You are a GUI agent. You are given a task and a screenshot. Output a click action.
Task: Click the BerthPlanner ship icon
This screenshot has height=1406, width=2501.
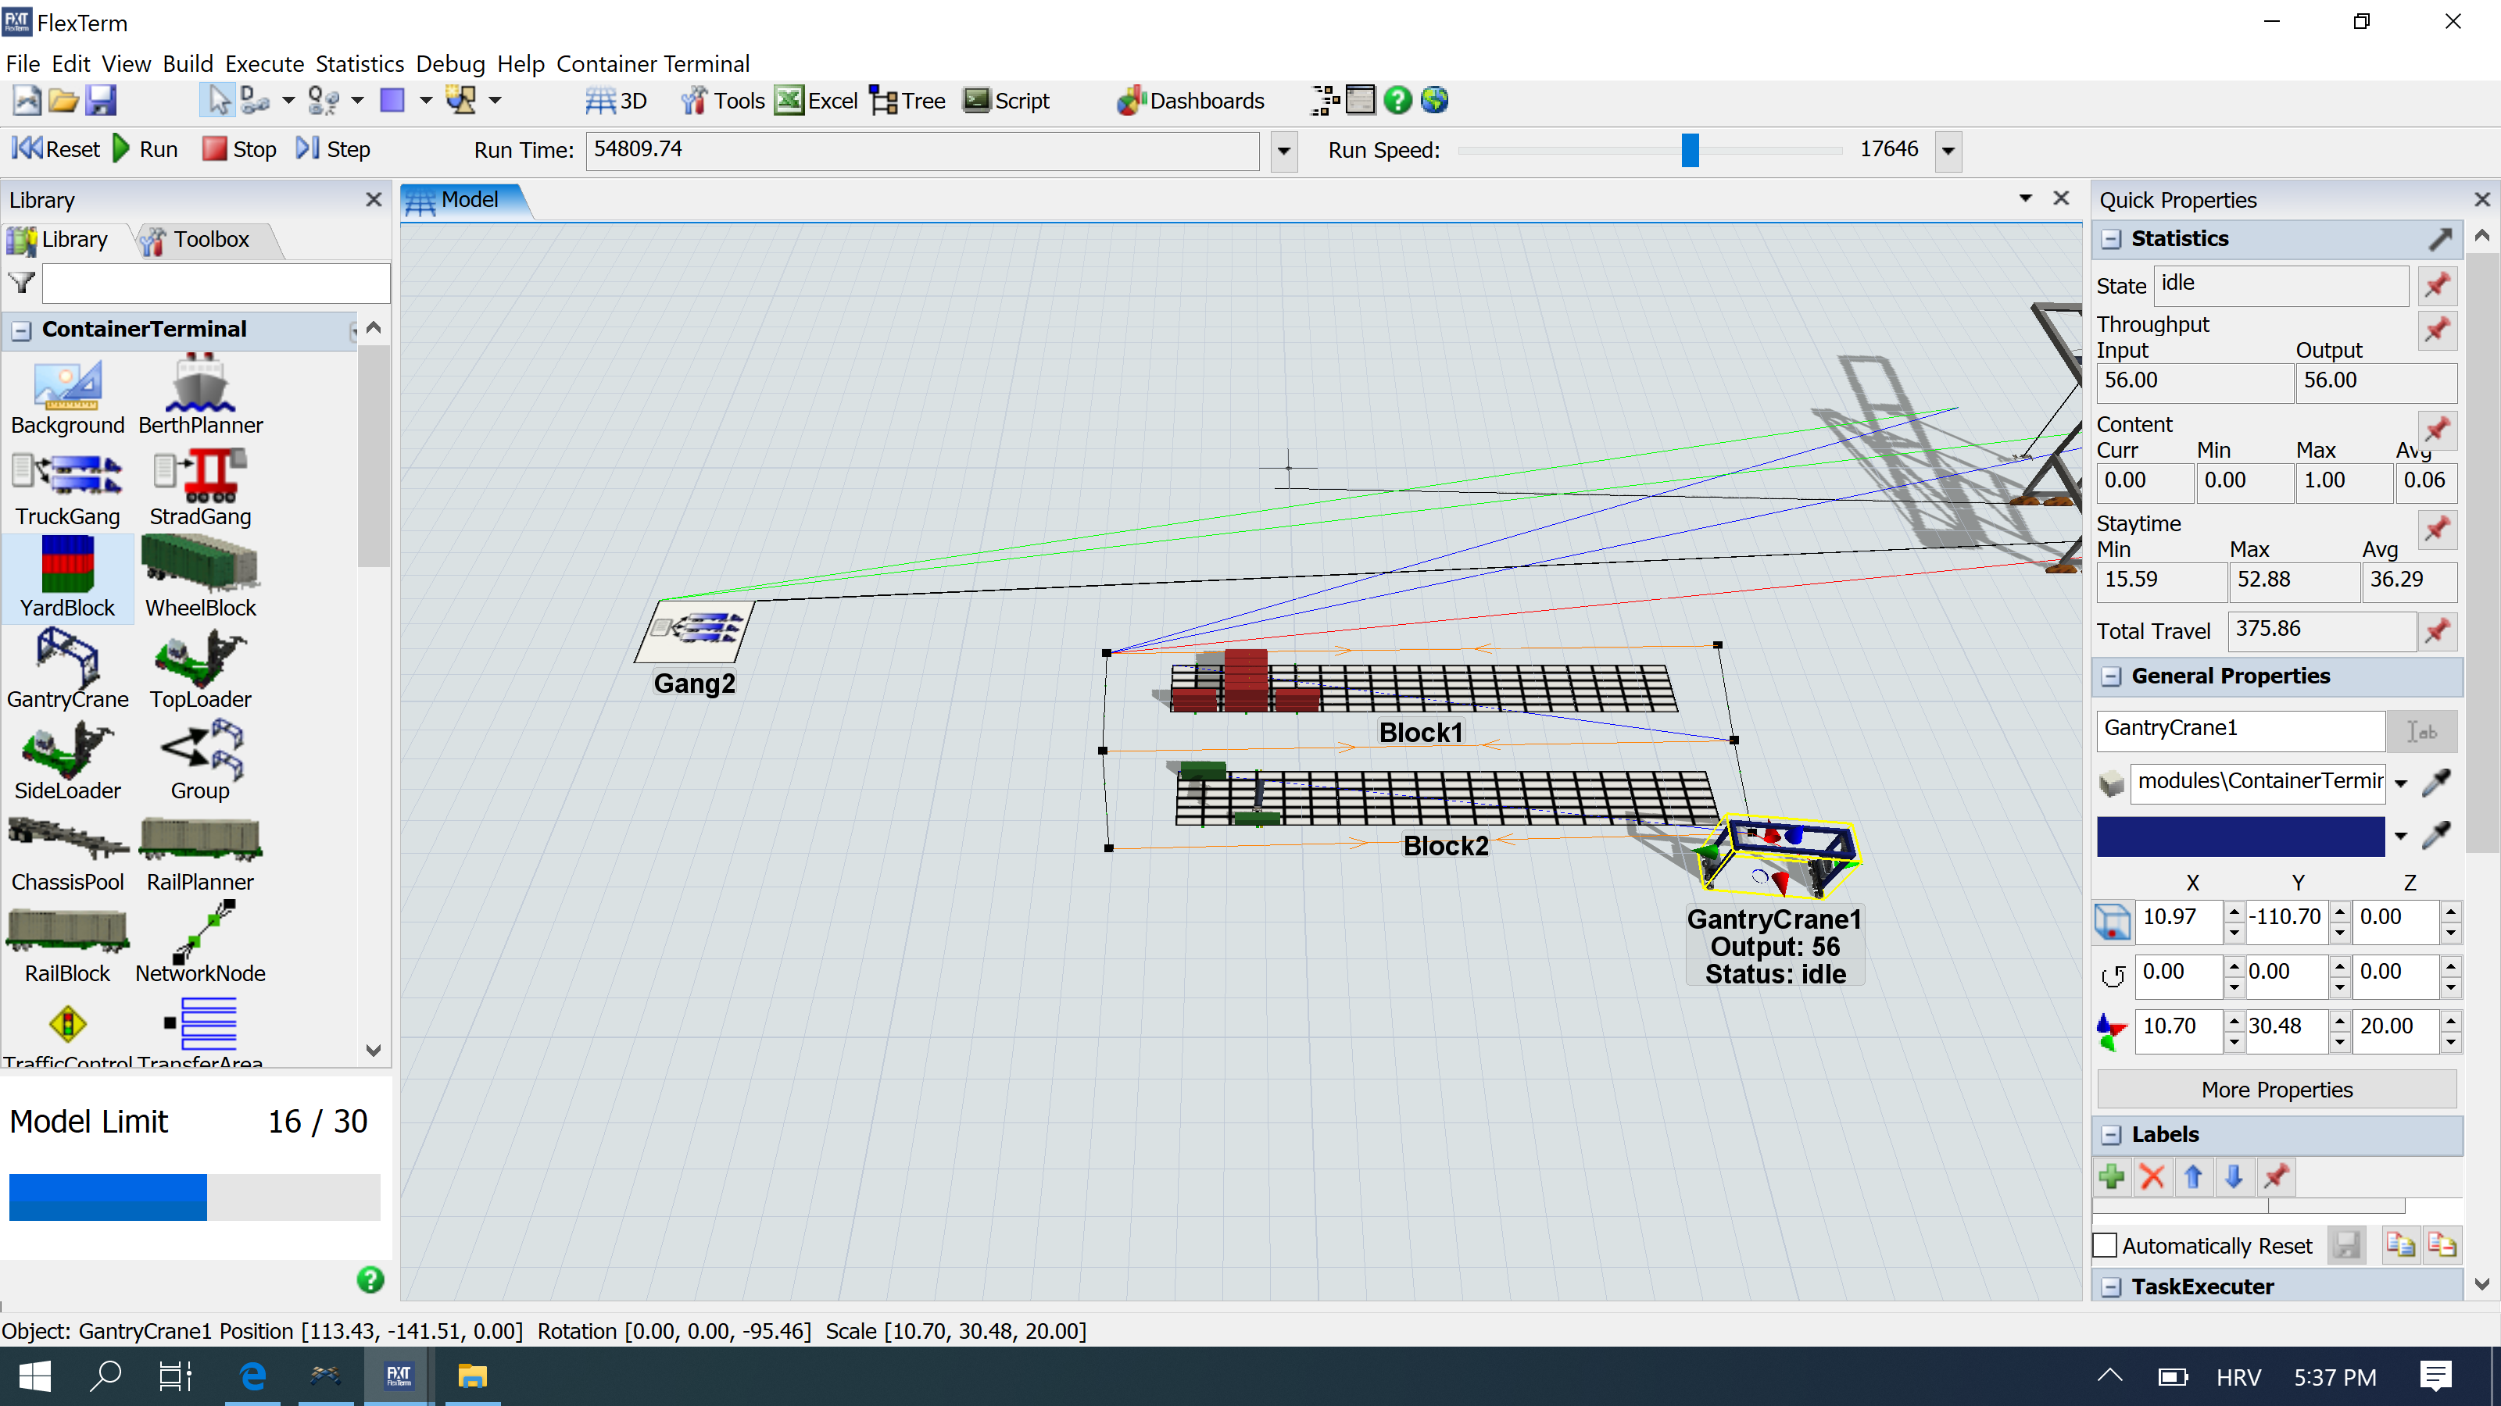pyautogui.click(x=200, y=384)
